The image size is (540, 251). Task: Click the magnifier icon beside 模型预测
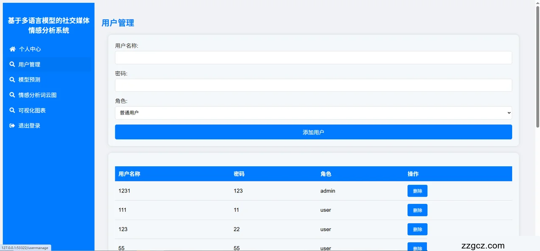click(x=12, y=80)
